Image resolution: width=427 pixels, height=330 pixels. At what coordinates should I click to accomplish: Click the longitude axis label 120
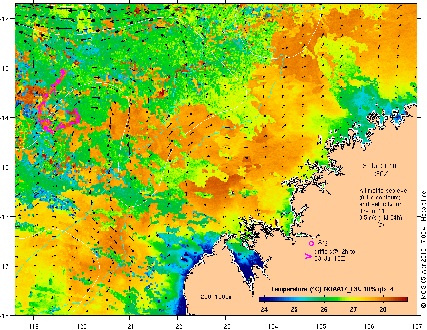[82, 326]
